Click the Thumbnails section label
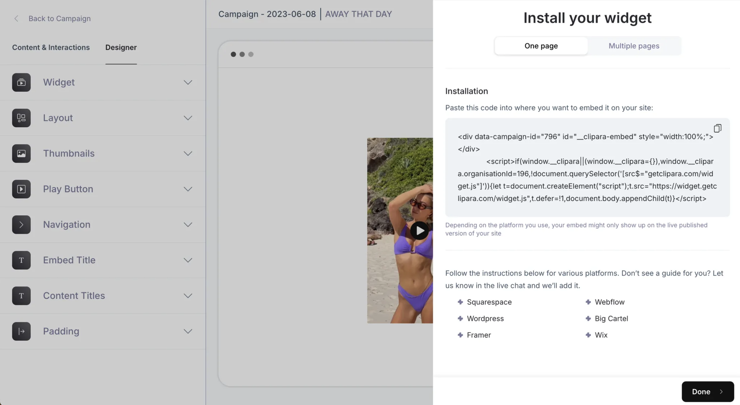740x405 pixels. (69, 154)
